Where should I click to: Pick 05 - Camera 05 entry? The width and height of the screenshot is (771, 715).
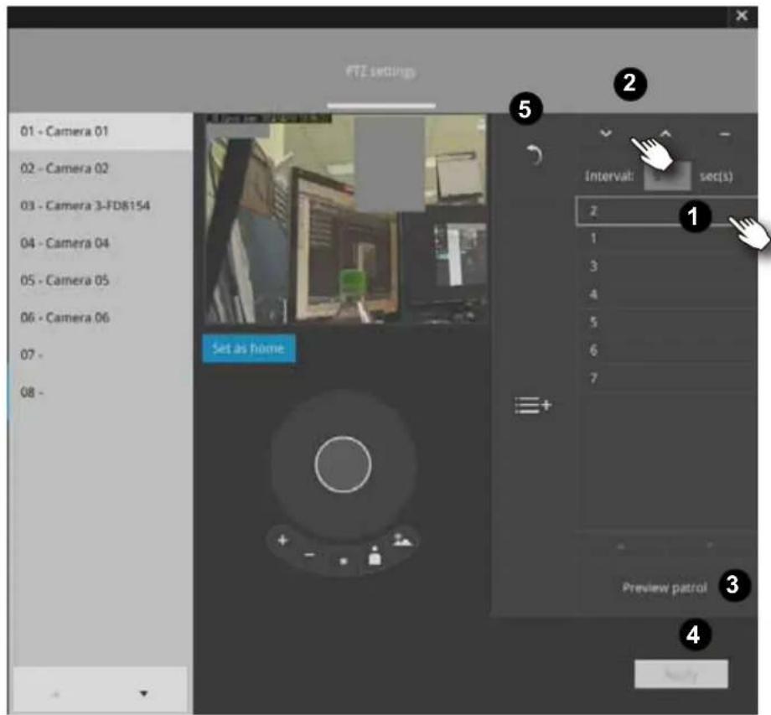[x=101, y=280]
